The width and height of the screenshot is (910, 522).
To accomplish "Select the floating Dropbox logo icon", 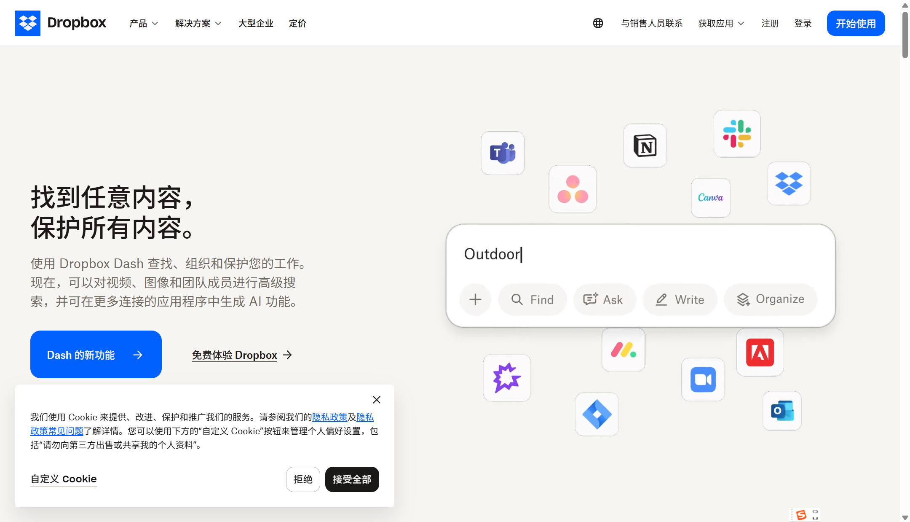I will point(790,184).
